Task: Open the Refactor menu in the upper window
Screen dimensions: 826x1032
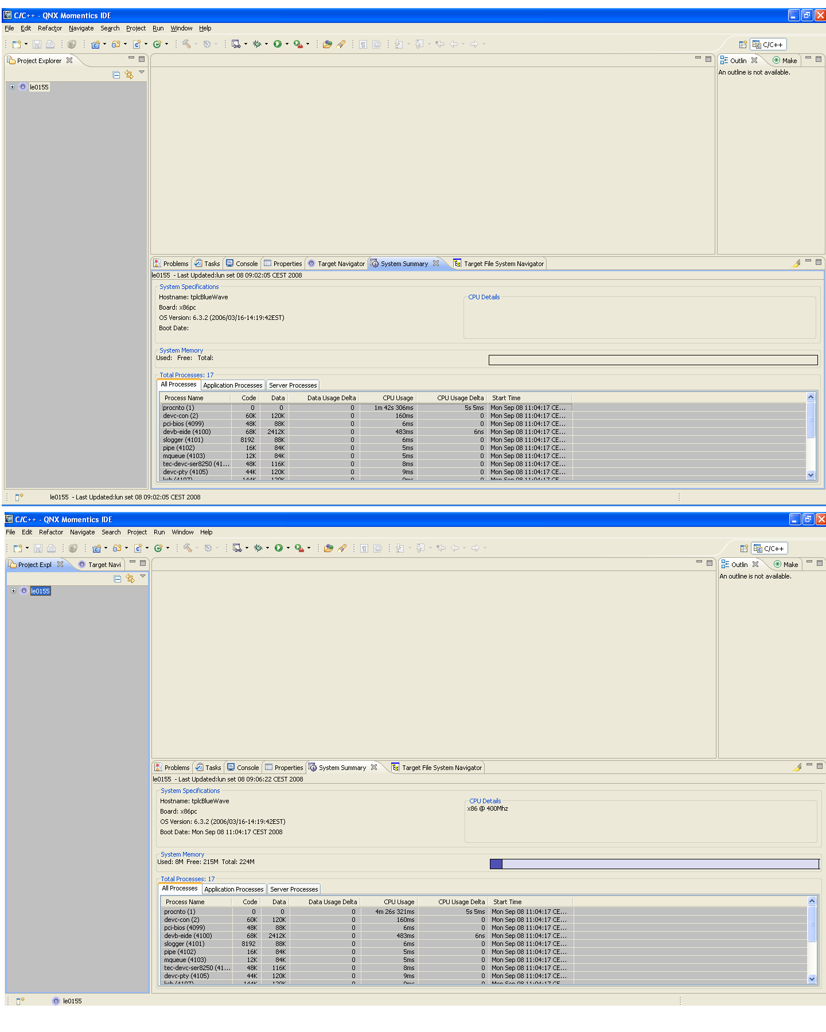Action: [x=50, y=28]
